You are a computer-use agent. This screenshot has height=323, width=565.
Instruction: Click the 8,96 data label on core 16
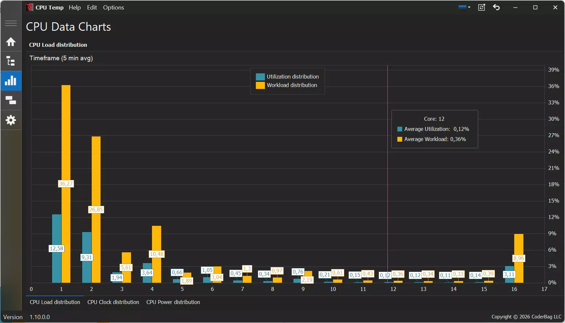(519, 258)
